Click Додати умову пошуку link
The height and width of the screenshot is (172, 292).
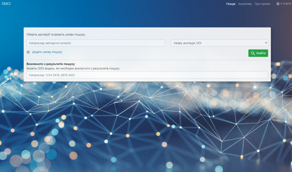pyautogui.click(x=47, y=52)
